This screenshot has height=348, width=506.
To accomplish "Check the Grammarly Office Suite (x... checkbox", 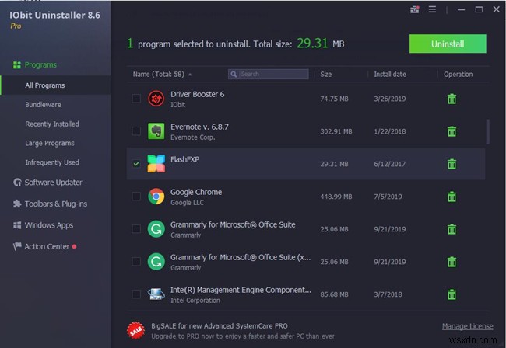I will pos(136,262).
